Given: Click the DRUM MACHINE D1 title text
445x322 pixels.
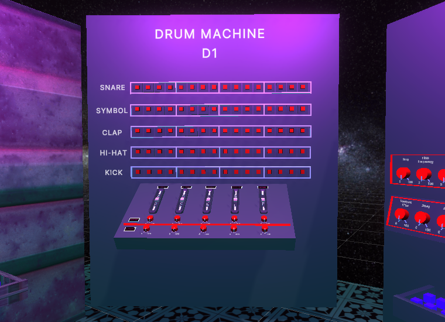Looking at the screenshot, I should tap(210, 43).
